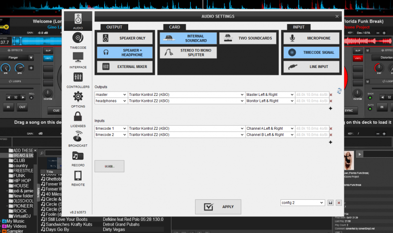Image resolution: width=393 pixels, height=233 pixels.
Task: Open the Audio settings section
Action: [78, 21]
